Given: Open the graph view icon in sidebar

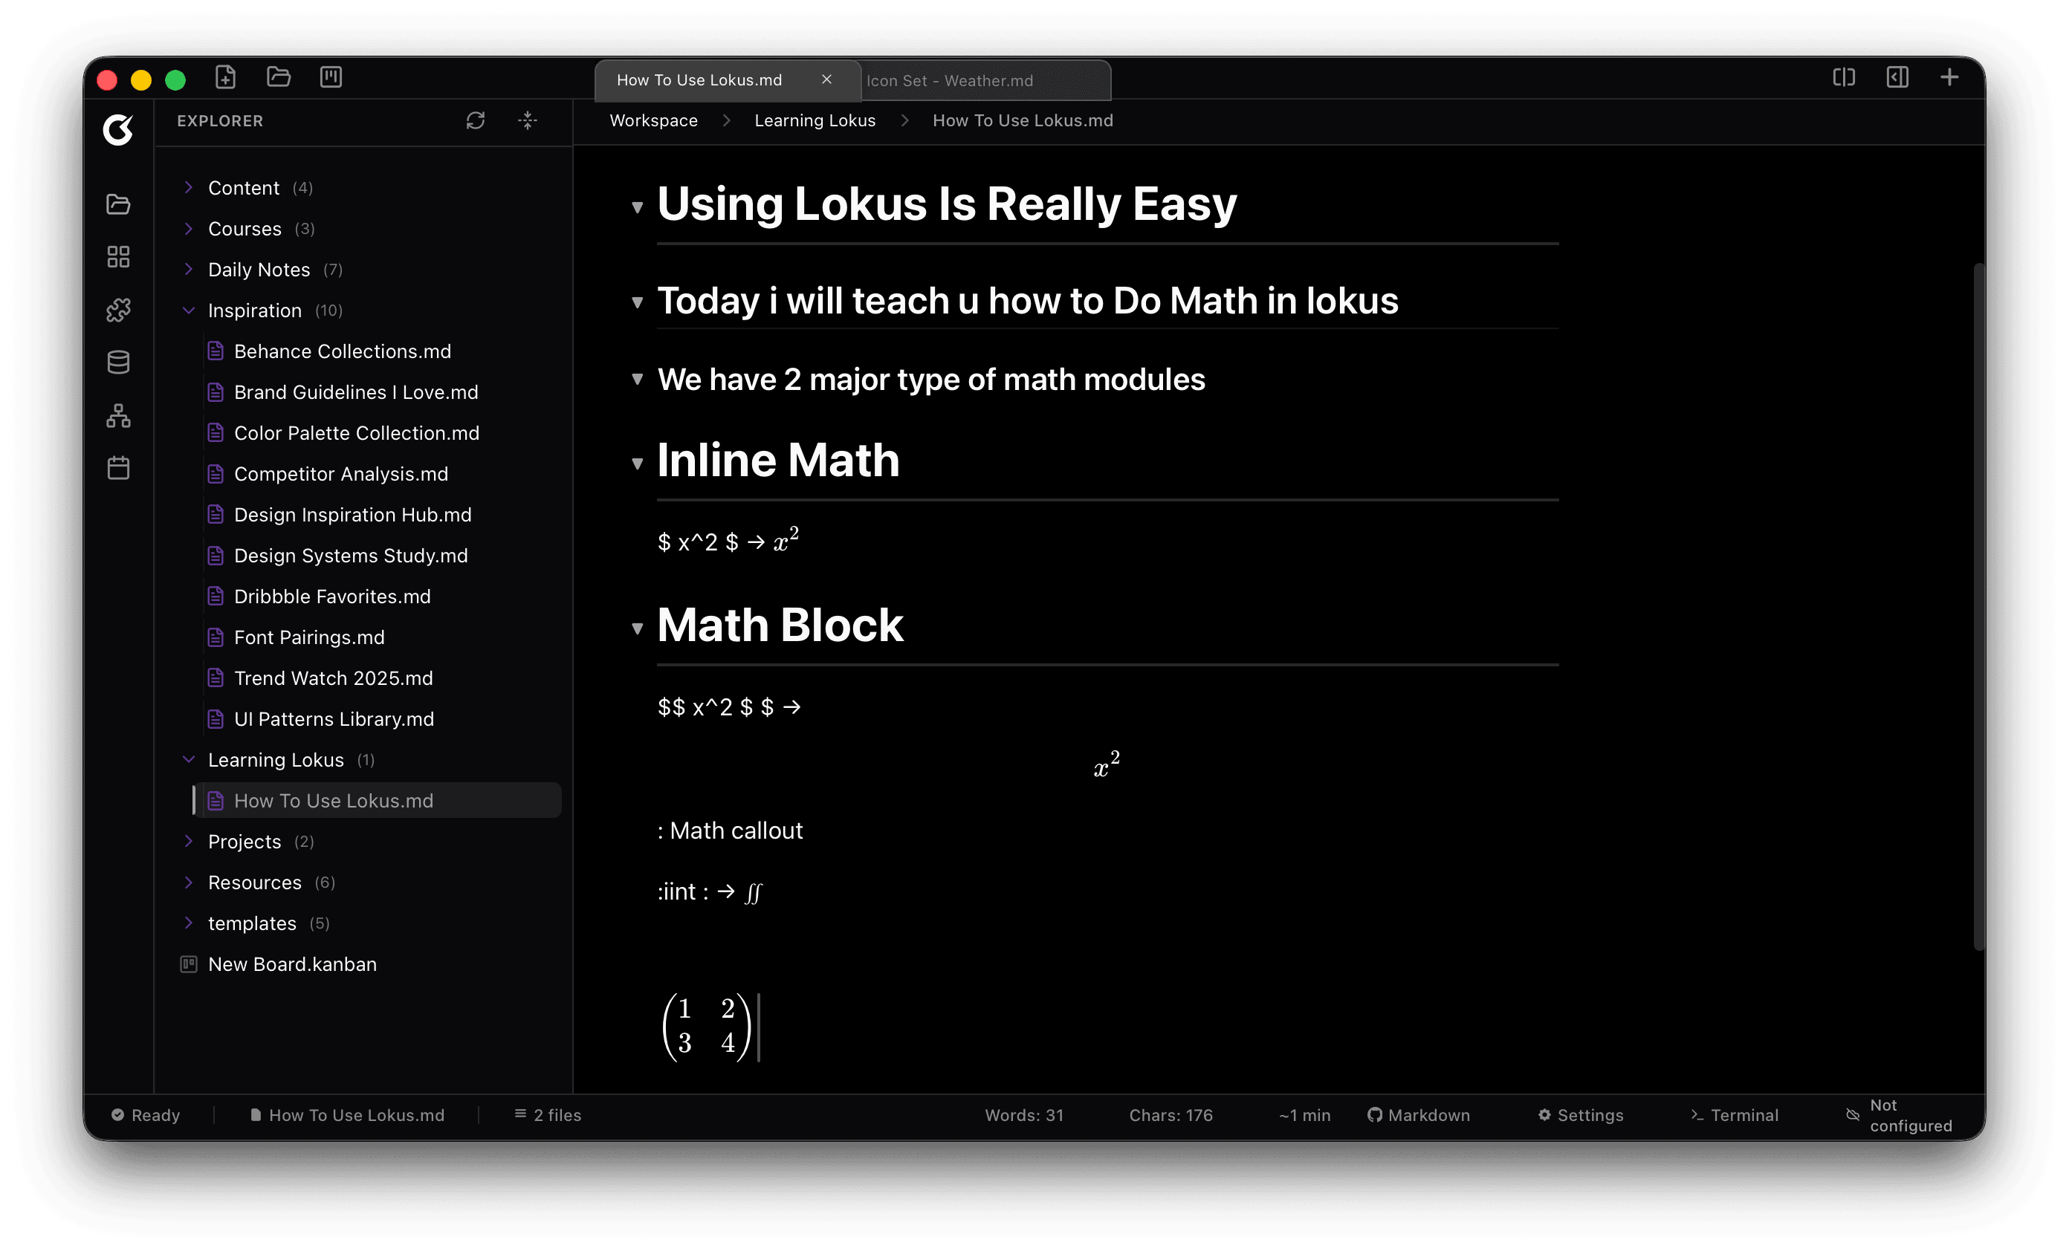Looking at the screenshot, I should click(x=117, y=415).
